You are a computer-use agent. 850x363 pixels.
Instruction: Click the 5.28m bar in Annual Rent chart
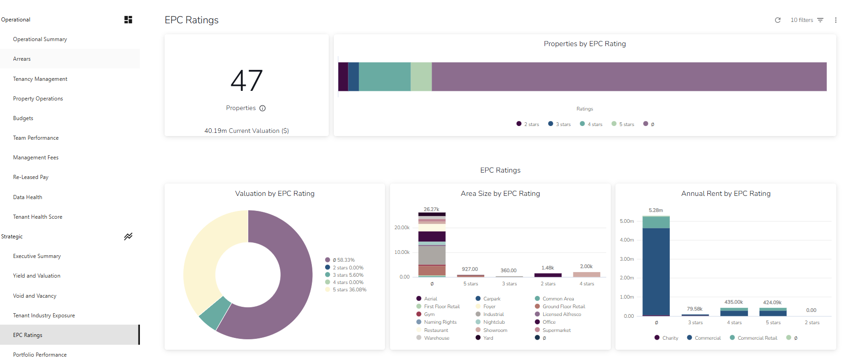click(x=656, y=269)
